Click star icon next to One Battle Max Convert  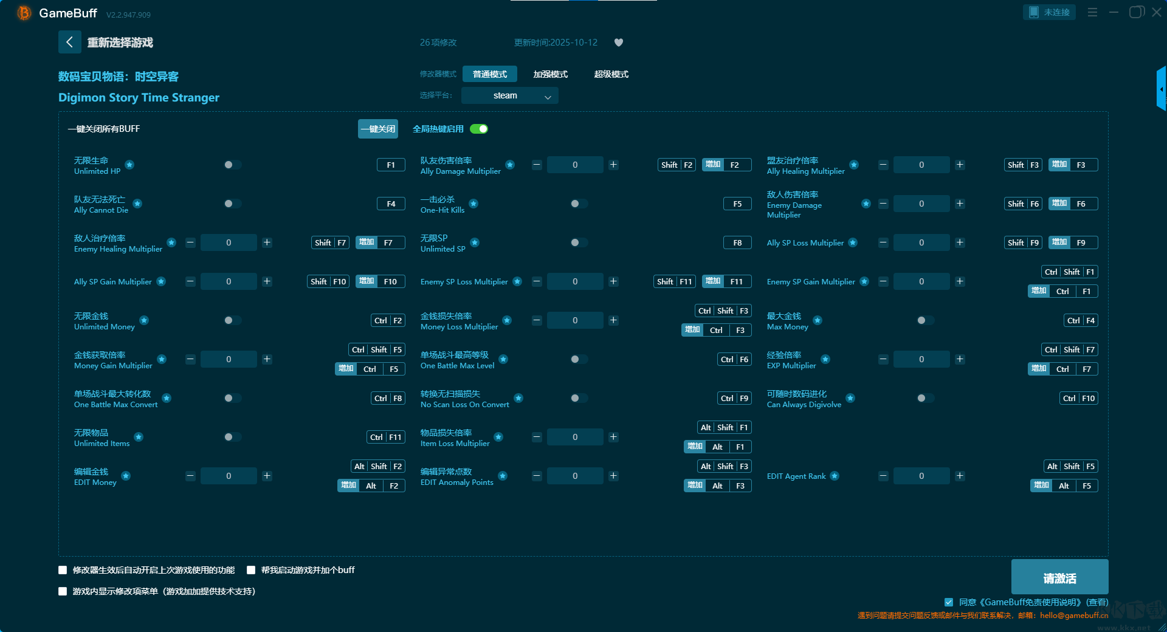[167, 398]
